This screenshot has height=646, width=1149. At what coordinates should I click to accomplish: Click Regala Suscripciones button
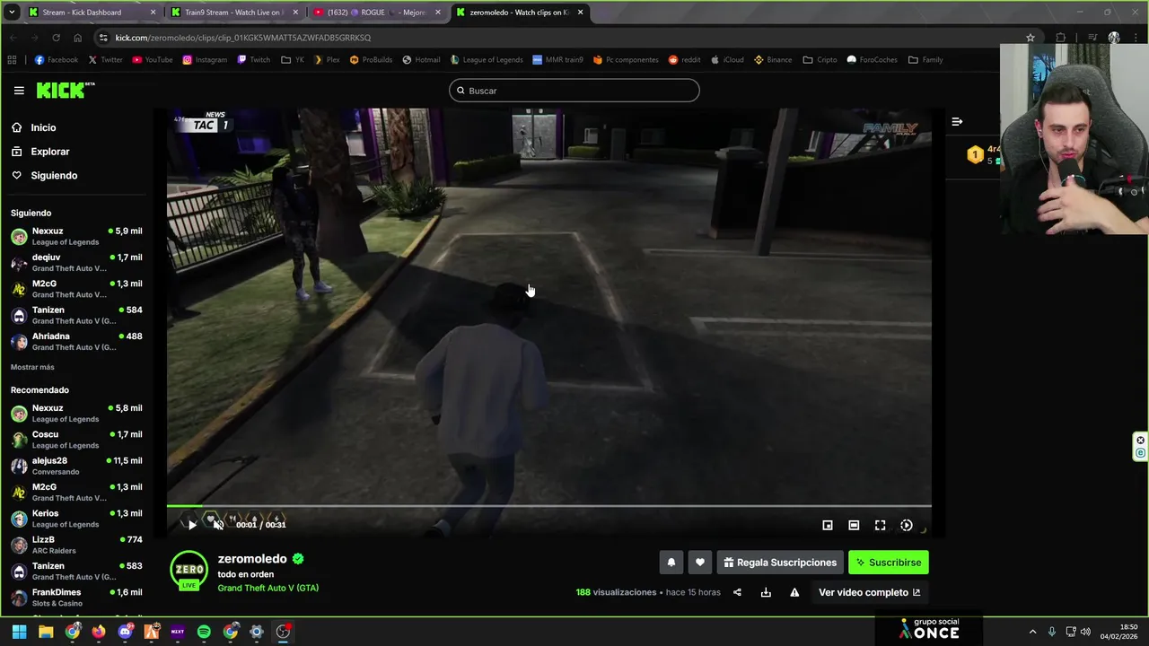click(x=780, y=563)
